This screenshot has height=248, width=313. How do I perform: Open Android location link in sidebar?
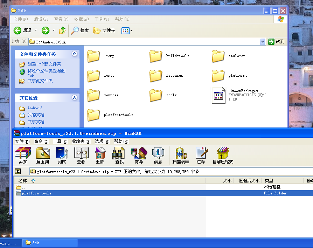click(35, 108)
